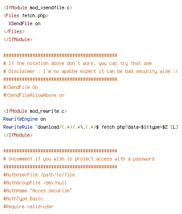Click the IfModule mod_rewrite.c line

(x=35, y=111)
